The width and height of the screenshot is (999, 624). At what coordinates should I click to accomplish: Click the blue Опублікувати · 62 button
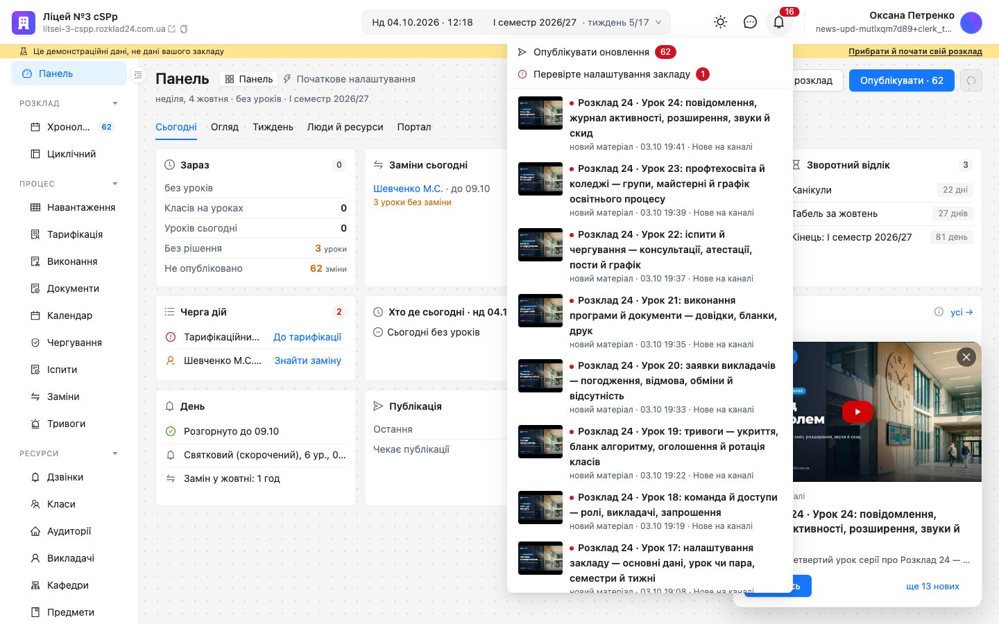pos(902,80)
